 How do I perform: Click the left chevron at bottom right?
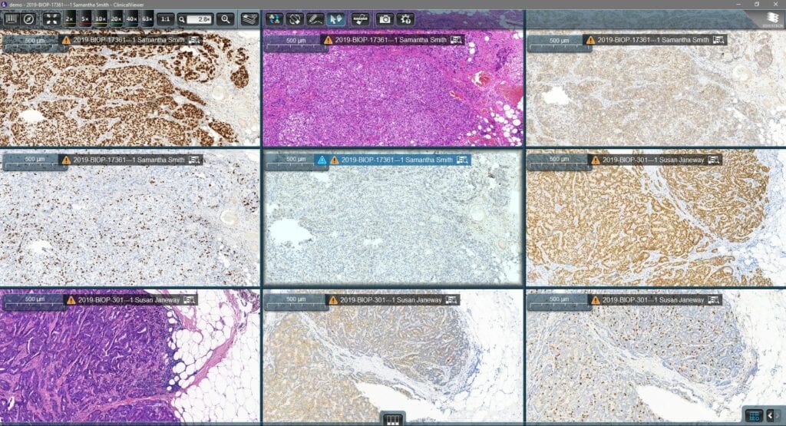pos(771,415)
